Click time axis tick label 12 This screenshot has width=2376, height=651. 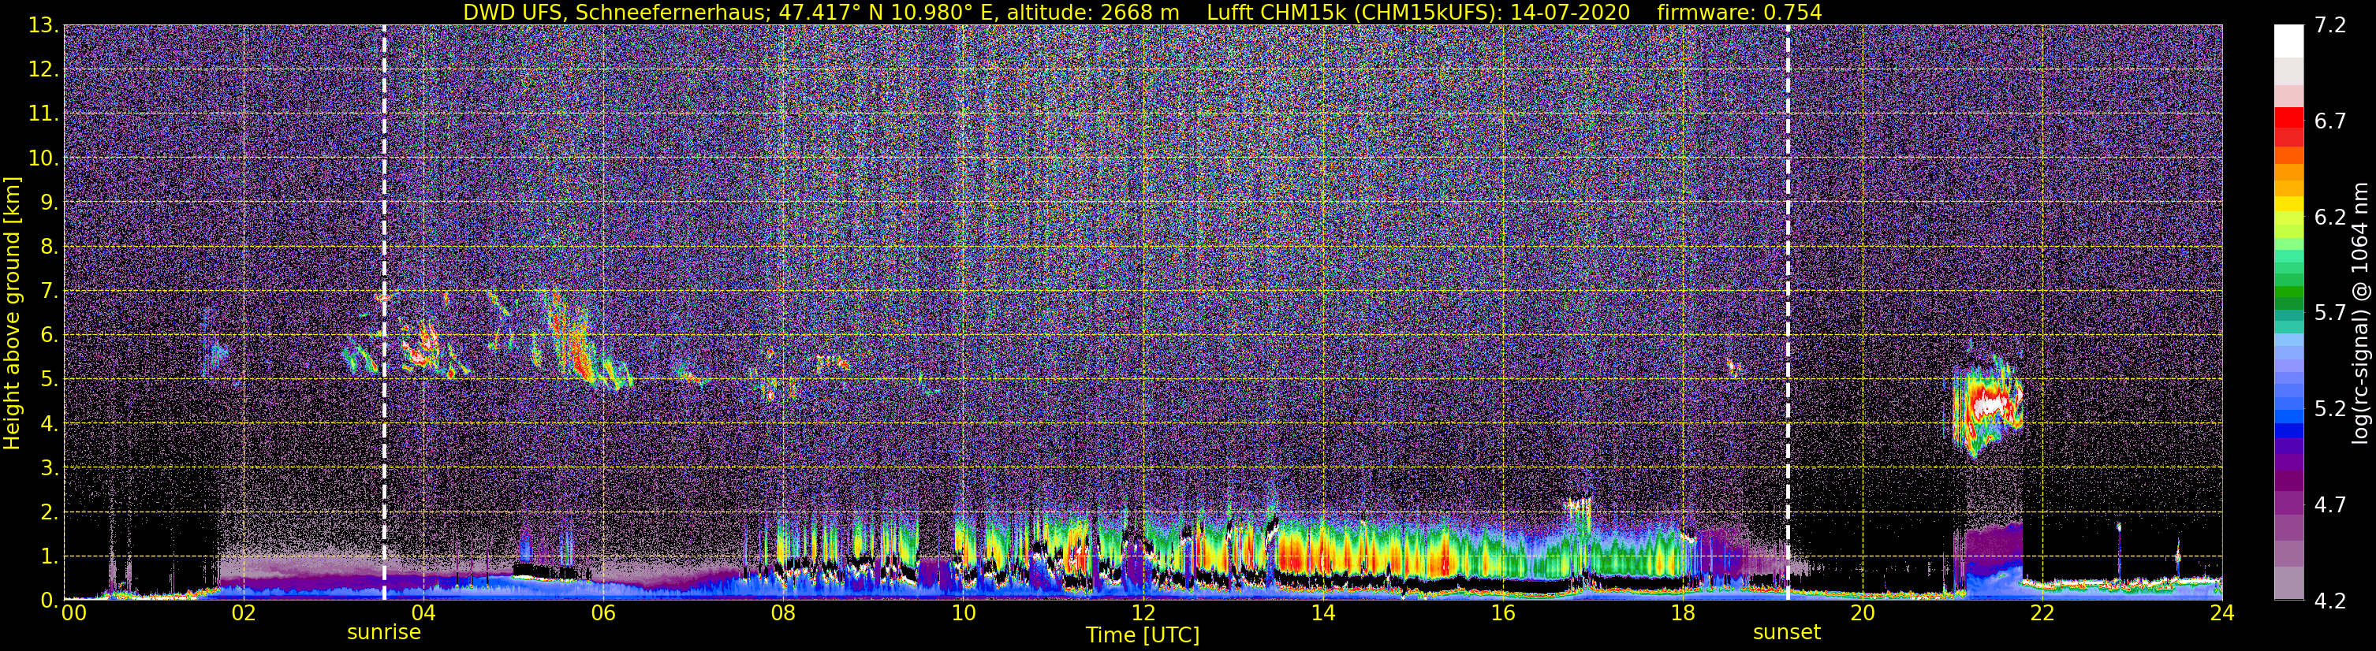click(x=1143, y=614)
